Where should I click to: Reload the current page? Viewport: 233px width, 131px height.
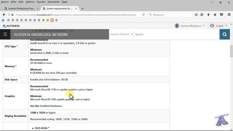point(143,15)
